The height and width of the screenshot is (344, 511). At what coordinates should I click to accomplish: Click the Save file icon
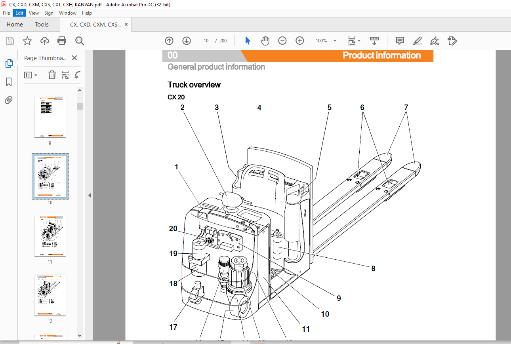[x=10, y=41]
